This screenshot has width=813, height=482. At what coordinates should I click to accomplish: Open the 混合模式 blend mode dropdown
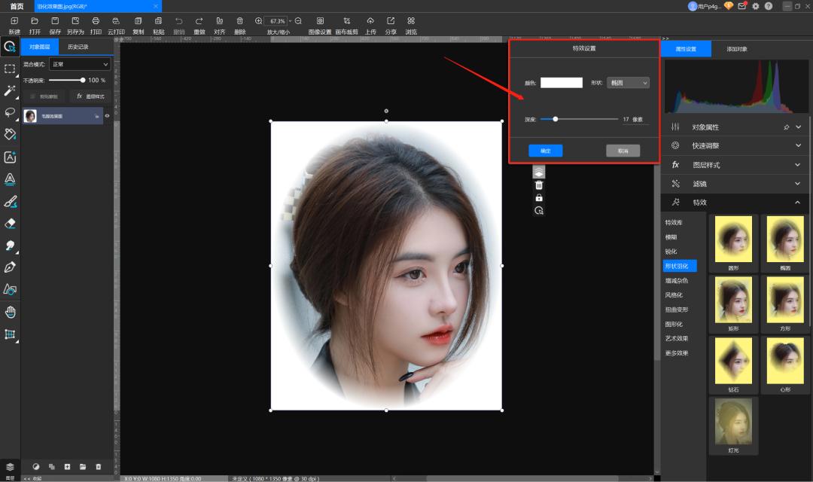coord(80,65)
